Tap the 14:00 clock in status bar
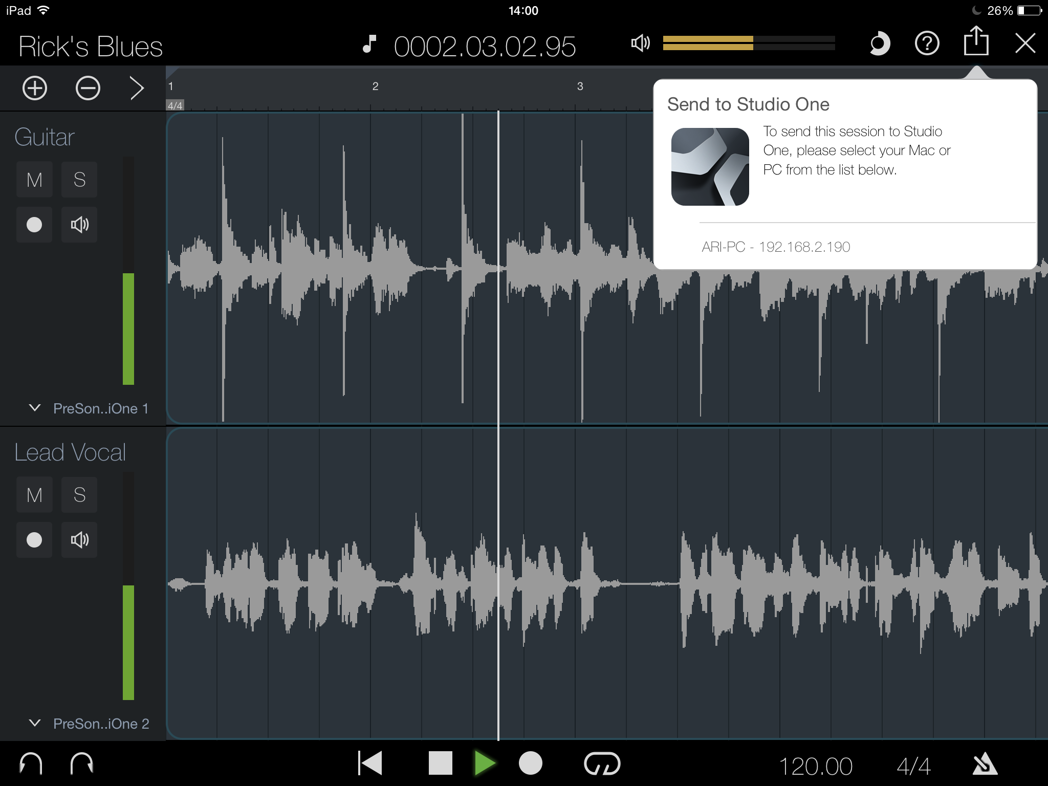Screen dimensions: 1048x786 [523, 11]
